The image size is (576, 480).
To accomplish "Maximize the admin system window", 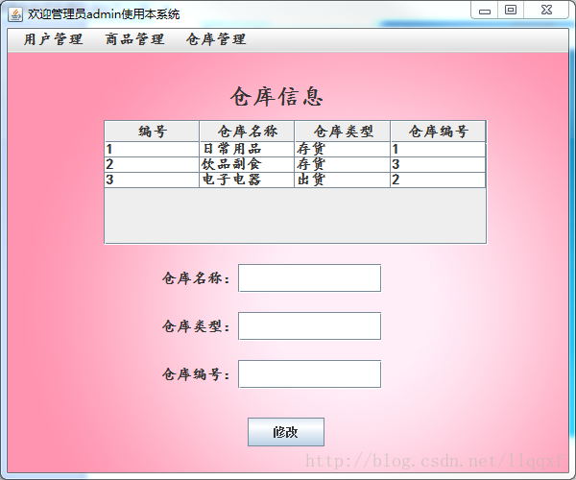I will (x=511, y=11).
